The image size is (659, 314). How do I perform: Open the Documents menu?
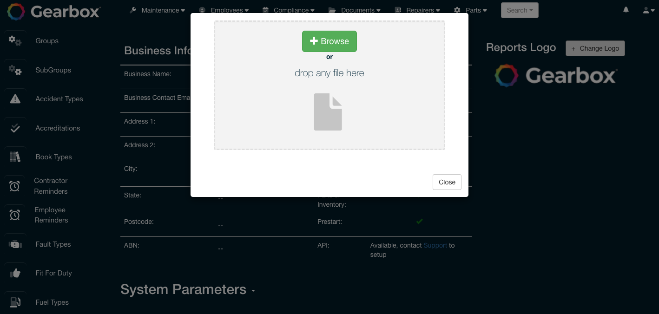click(358, 10)
